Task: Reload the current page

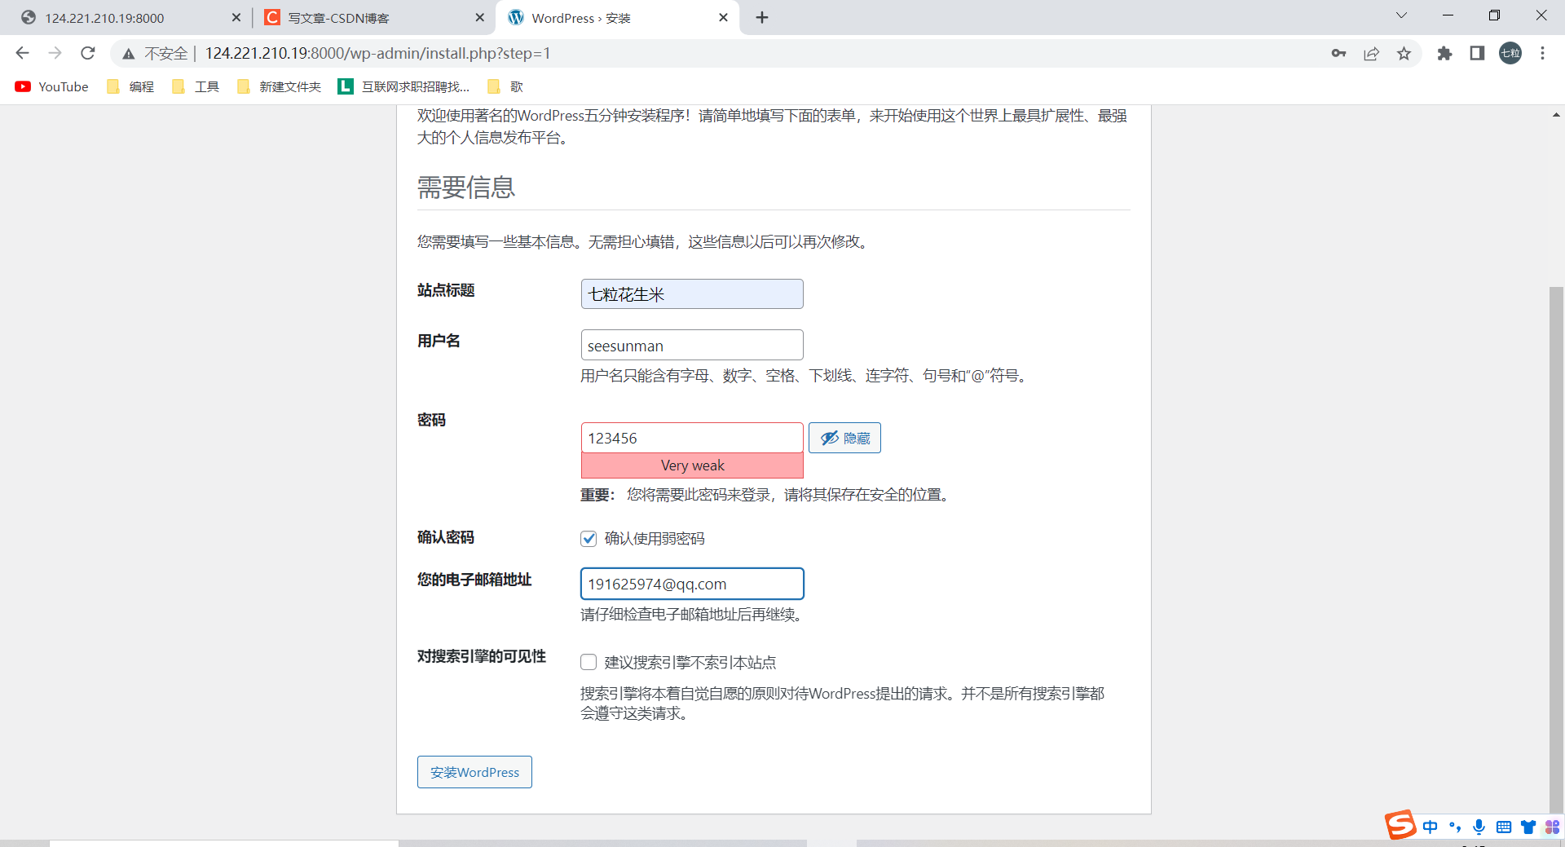Action: tap(88, 53)
